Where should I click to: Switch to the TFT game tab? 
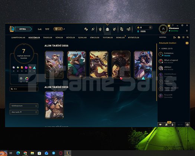coord(47,29)
